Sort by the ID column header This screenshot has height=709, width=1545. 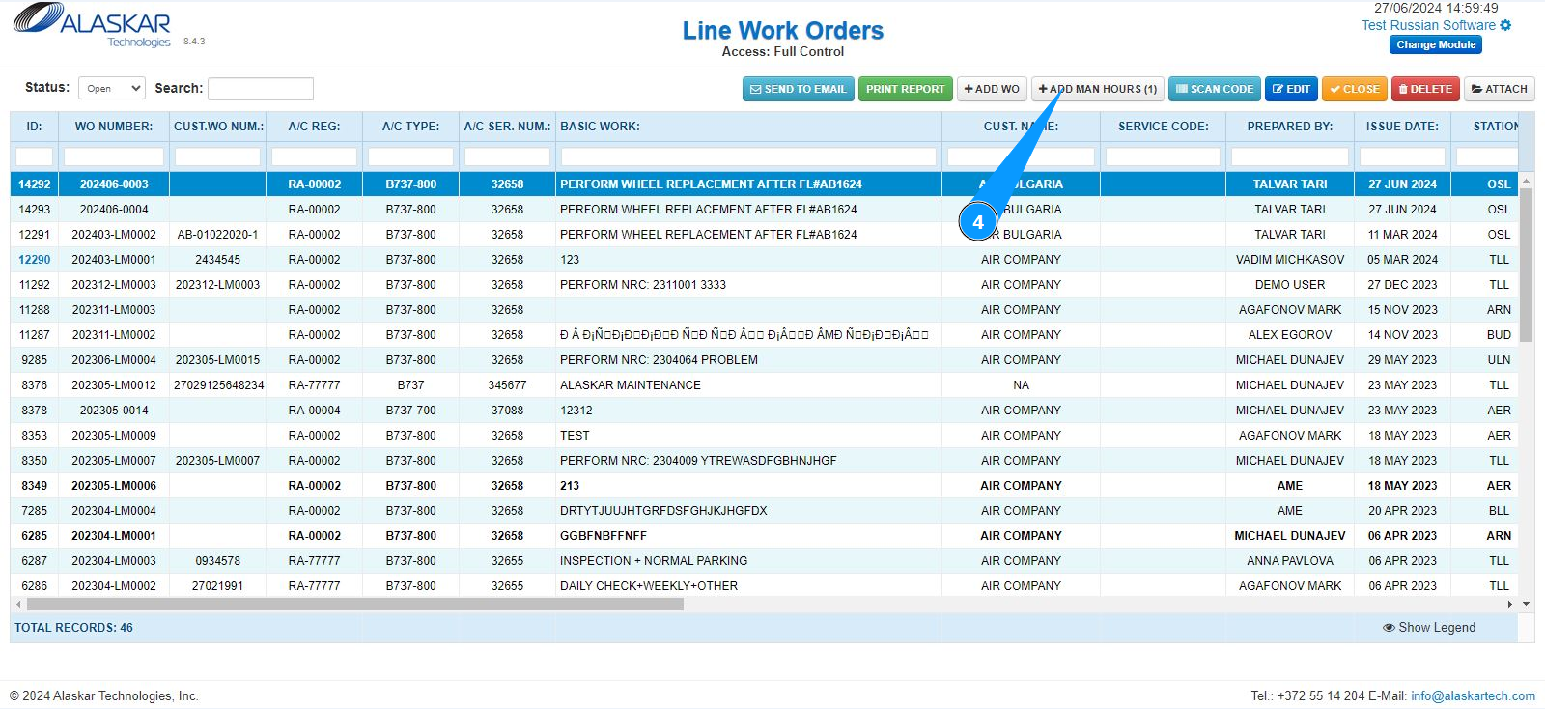click(34, 127)
